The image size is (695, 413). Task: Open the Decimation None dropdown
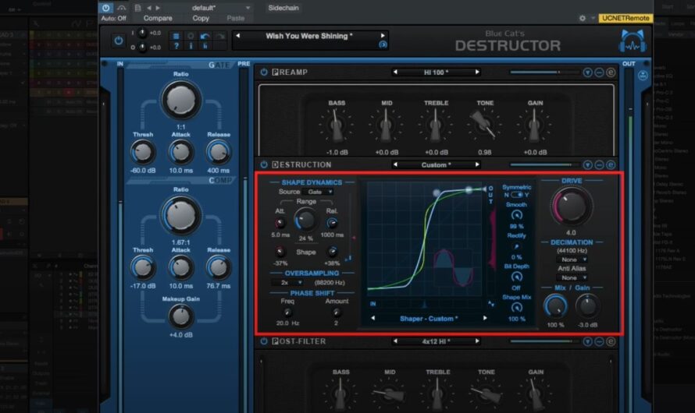572,259
